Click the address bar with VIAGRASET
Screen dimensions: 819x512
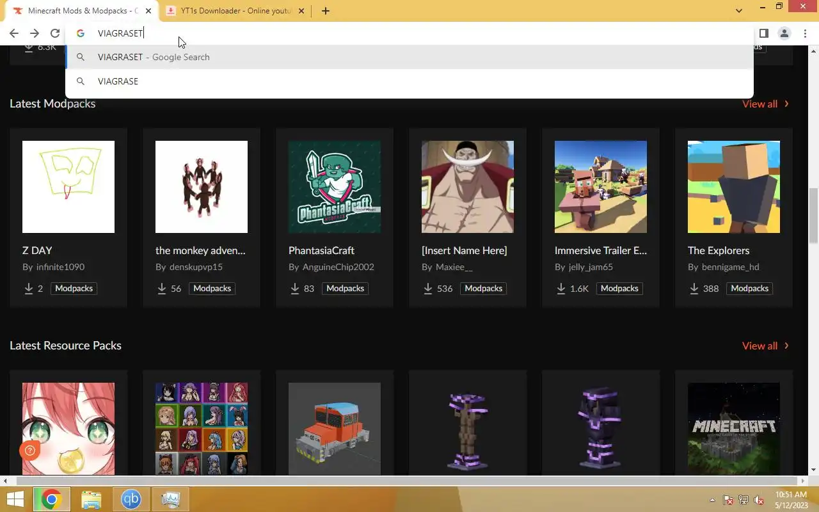click(x=409, y=33)
